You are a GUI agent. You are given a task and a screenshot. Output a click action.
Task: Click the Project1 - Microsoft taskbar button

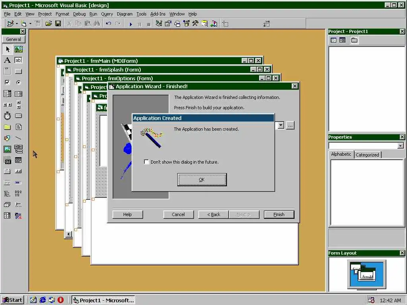point(103,300)
